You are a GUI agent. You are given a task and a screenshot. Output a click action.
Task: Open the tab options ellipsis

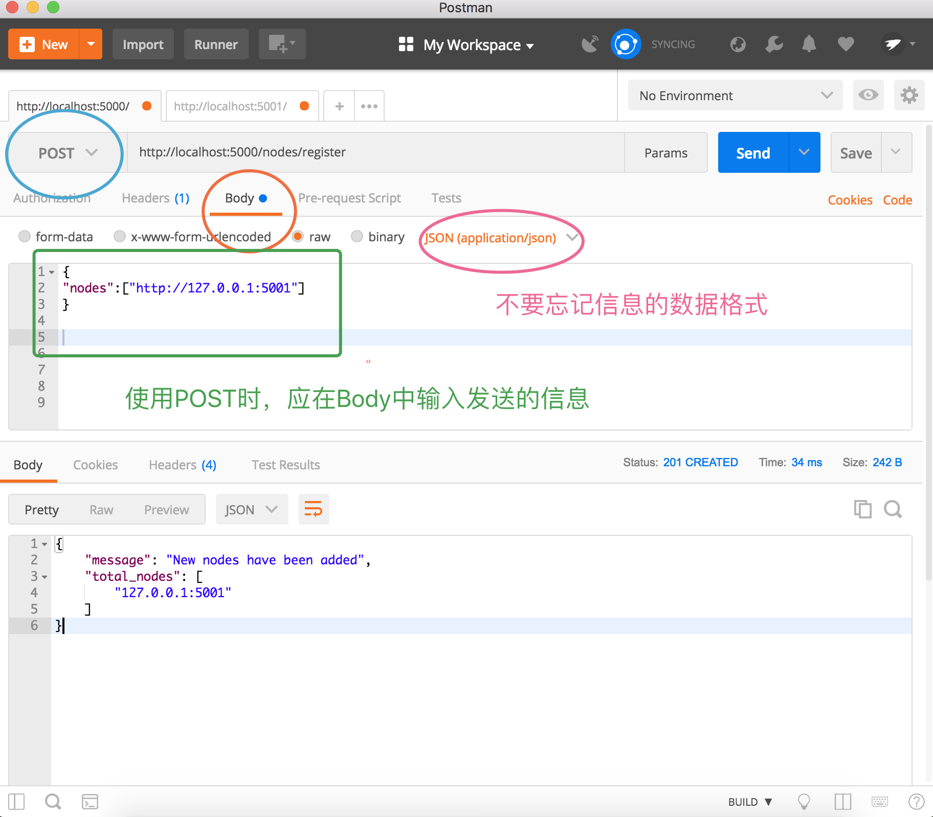[x=369, y=106]
